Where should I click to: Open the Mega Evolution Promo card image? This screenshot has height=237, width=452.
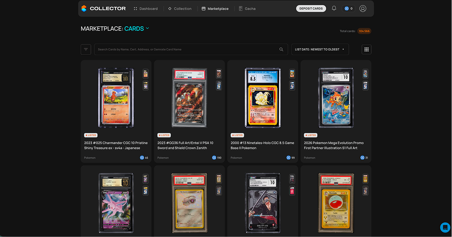tap(336, 98)
